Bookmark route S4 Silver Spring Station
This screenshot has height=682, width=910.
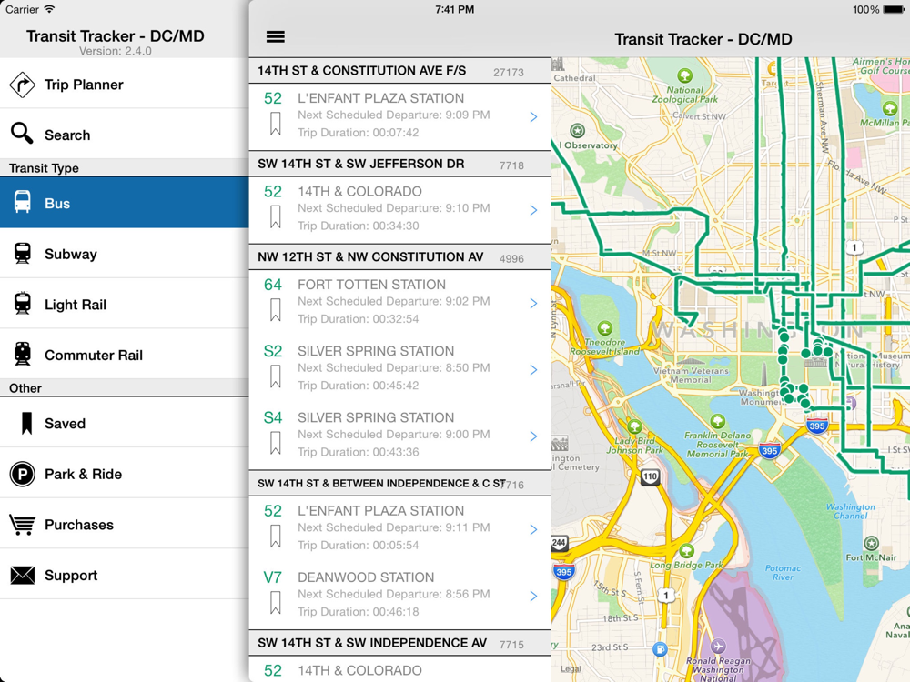(275, 443)
